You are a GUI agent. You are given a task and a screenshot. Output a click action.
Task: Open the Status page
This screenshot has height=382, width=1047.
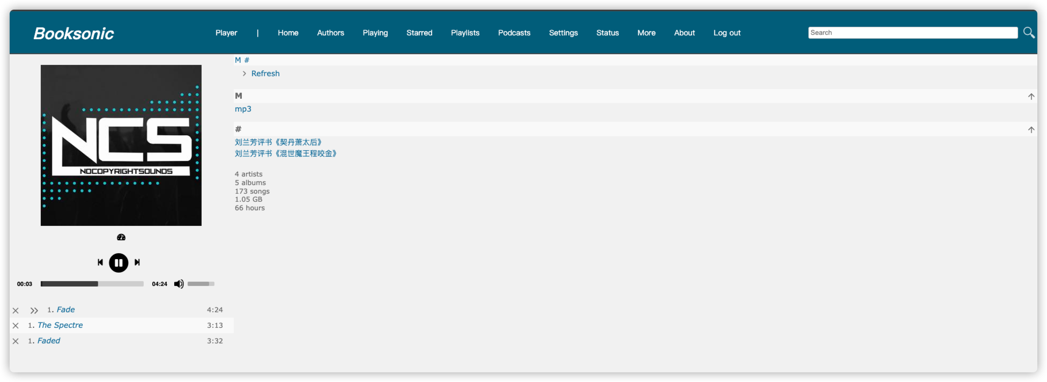click(607, 33)
